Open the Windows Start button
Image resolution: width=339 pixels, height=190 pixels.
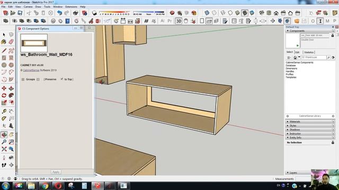5,186
